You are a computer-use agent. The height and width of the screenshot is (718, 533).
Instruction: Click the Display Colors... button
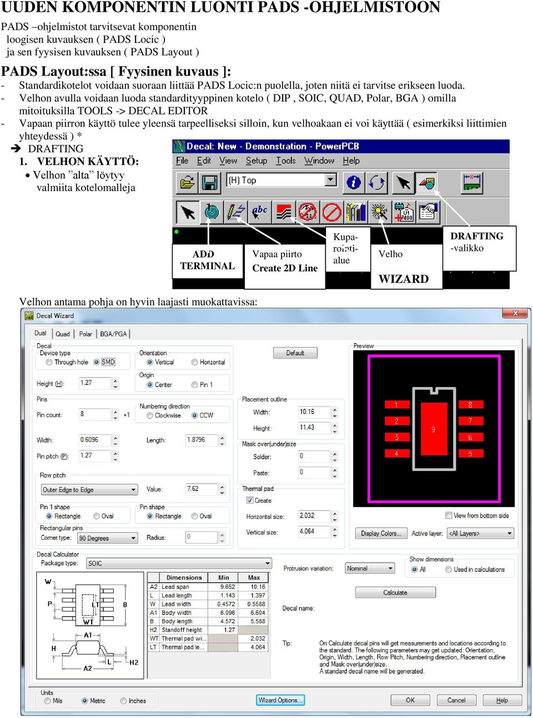point(381,533)
